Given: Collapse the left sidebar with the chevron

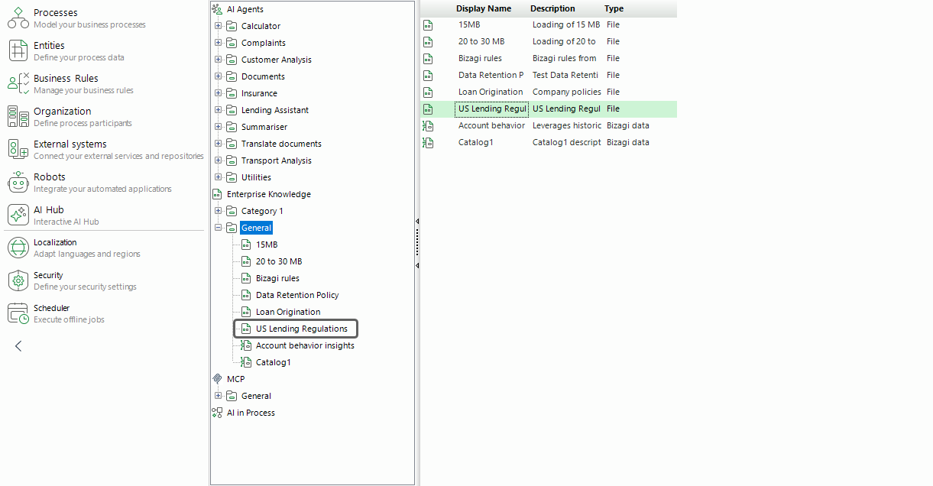Looking at the screenshot, I should 18,346.
